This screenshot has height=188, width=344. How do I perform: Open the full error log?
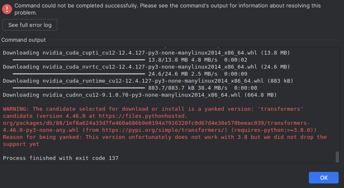[x=30, y=25]
